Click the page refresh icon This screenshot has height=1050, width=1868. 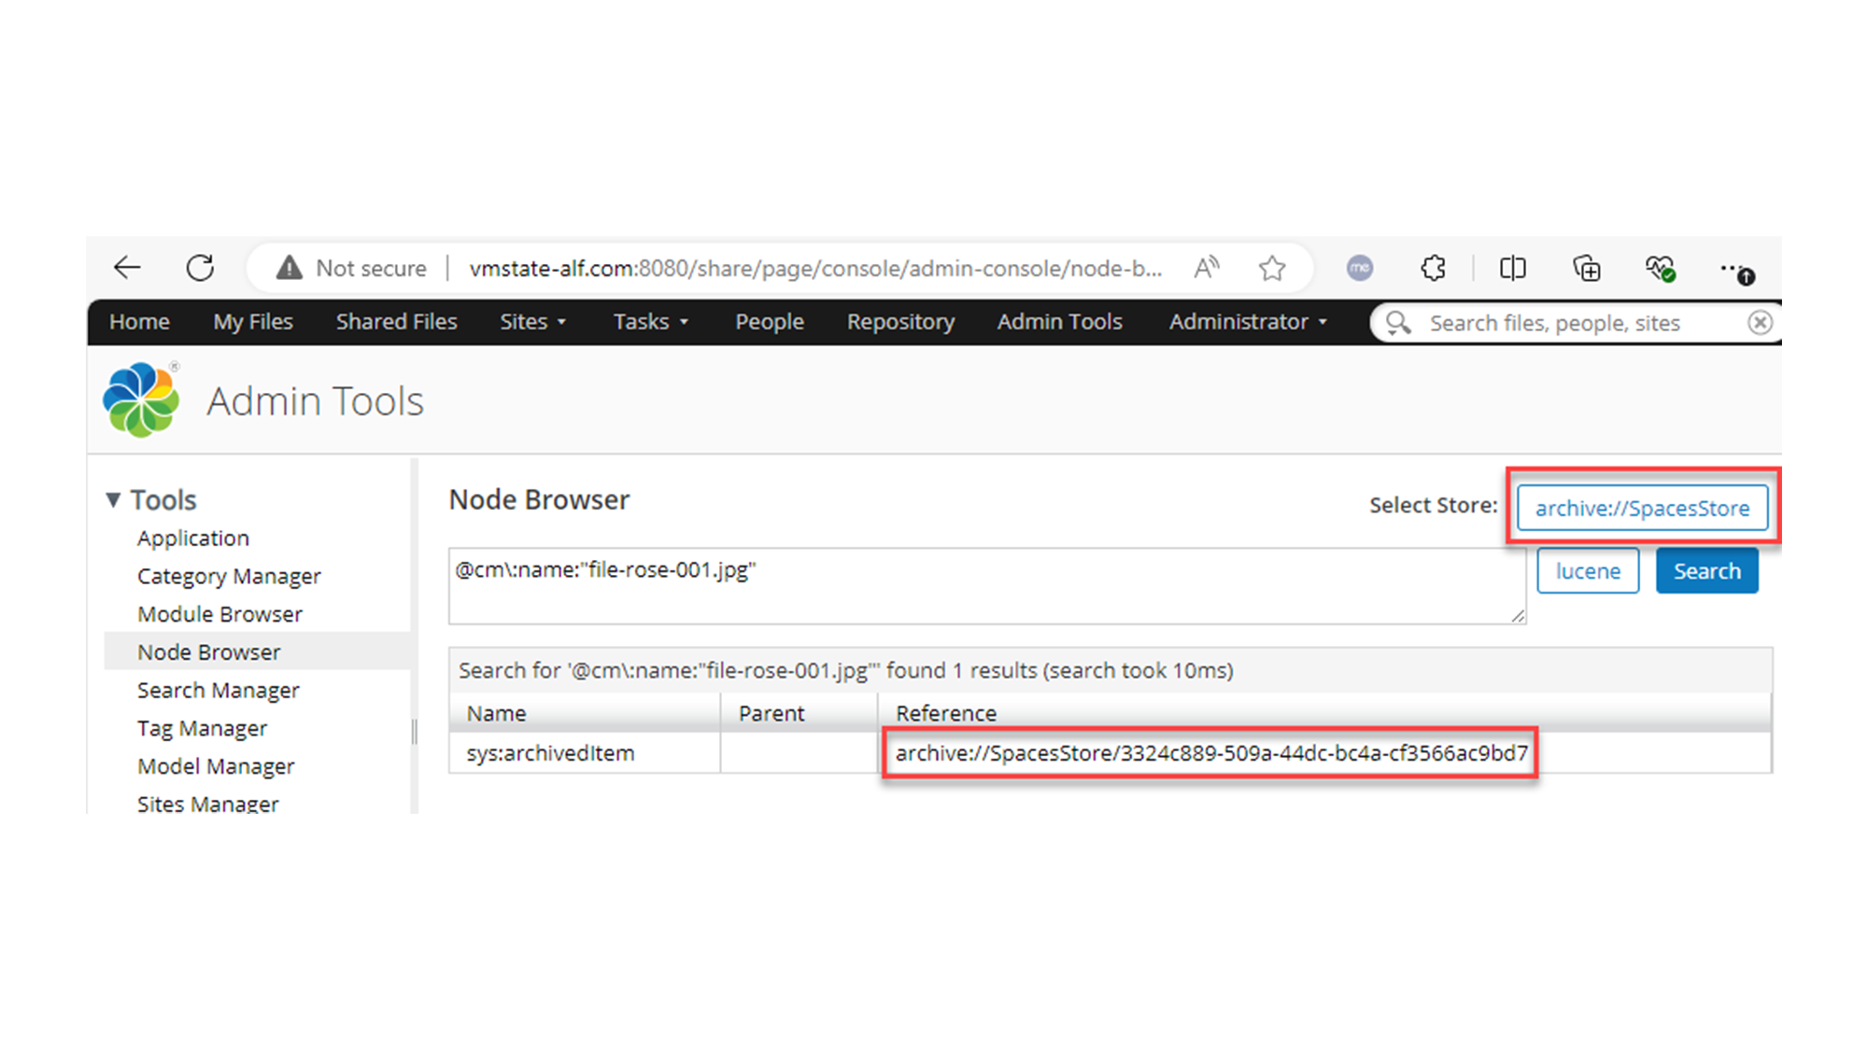200,269
